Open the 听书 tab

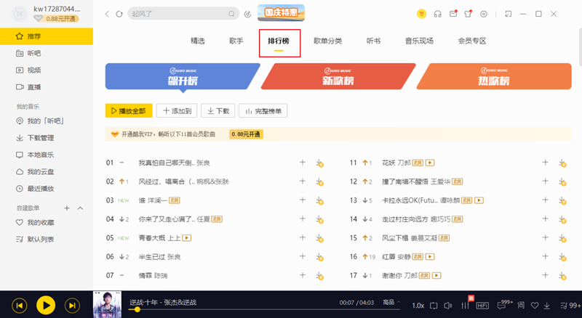click(373, 41)
